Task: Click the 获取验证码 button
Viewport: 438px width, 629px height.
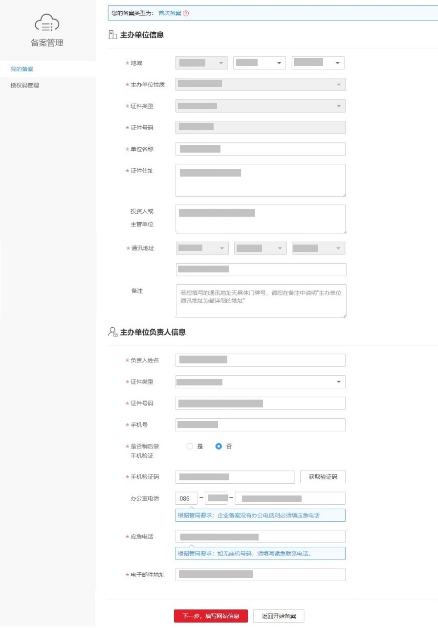Action: pos(323,476)
